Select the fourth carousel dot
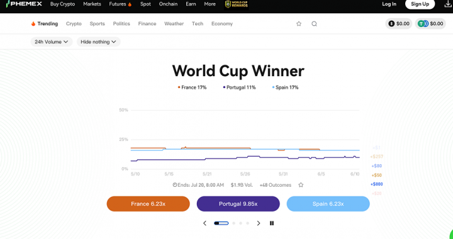 [x=248, y=223]
